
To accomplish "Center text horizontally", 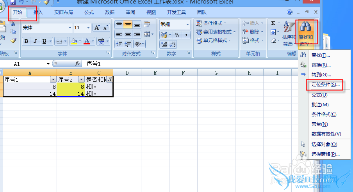I will (x=128, y=34).
